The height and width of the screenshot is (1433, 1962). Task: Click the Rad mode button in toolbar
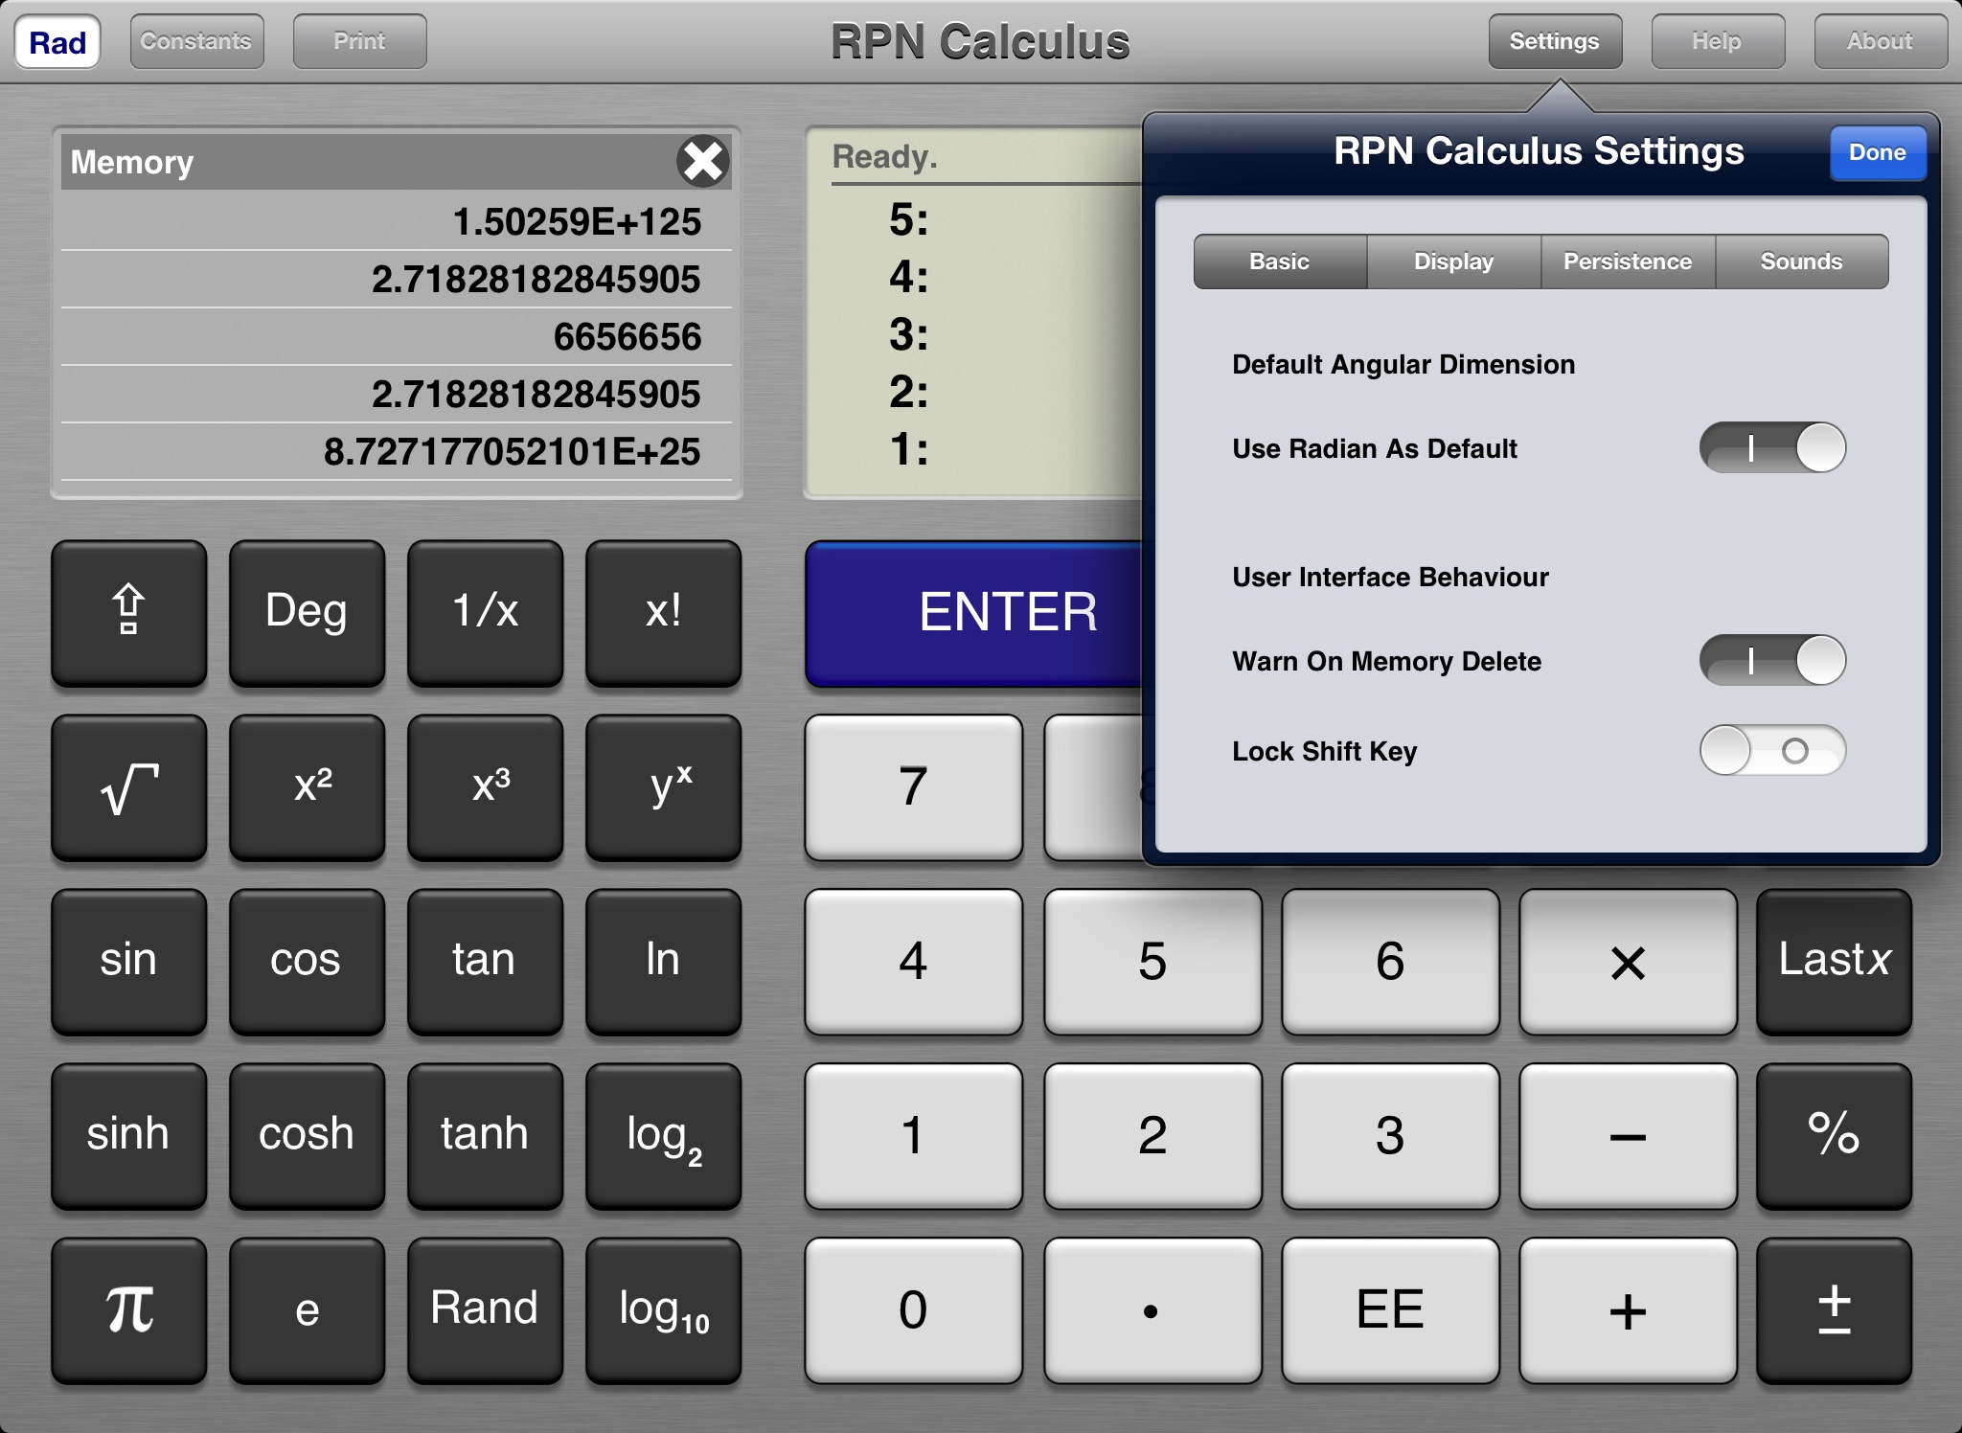click(57, 41)
